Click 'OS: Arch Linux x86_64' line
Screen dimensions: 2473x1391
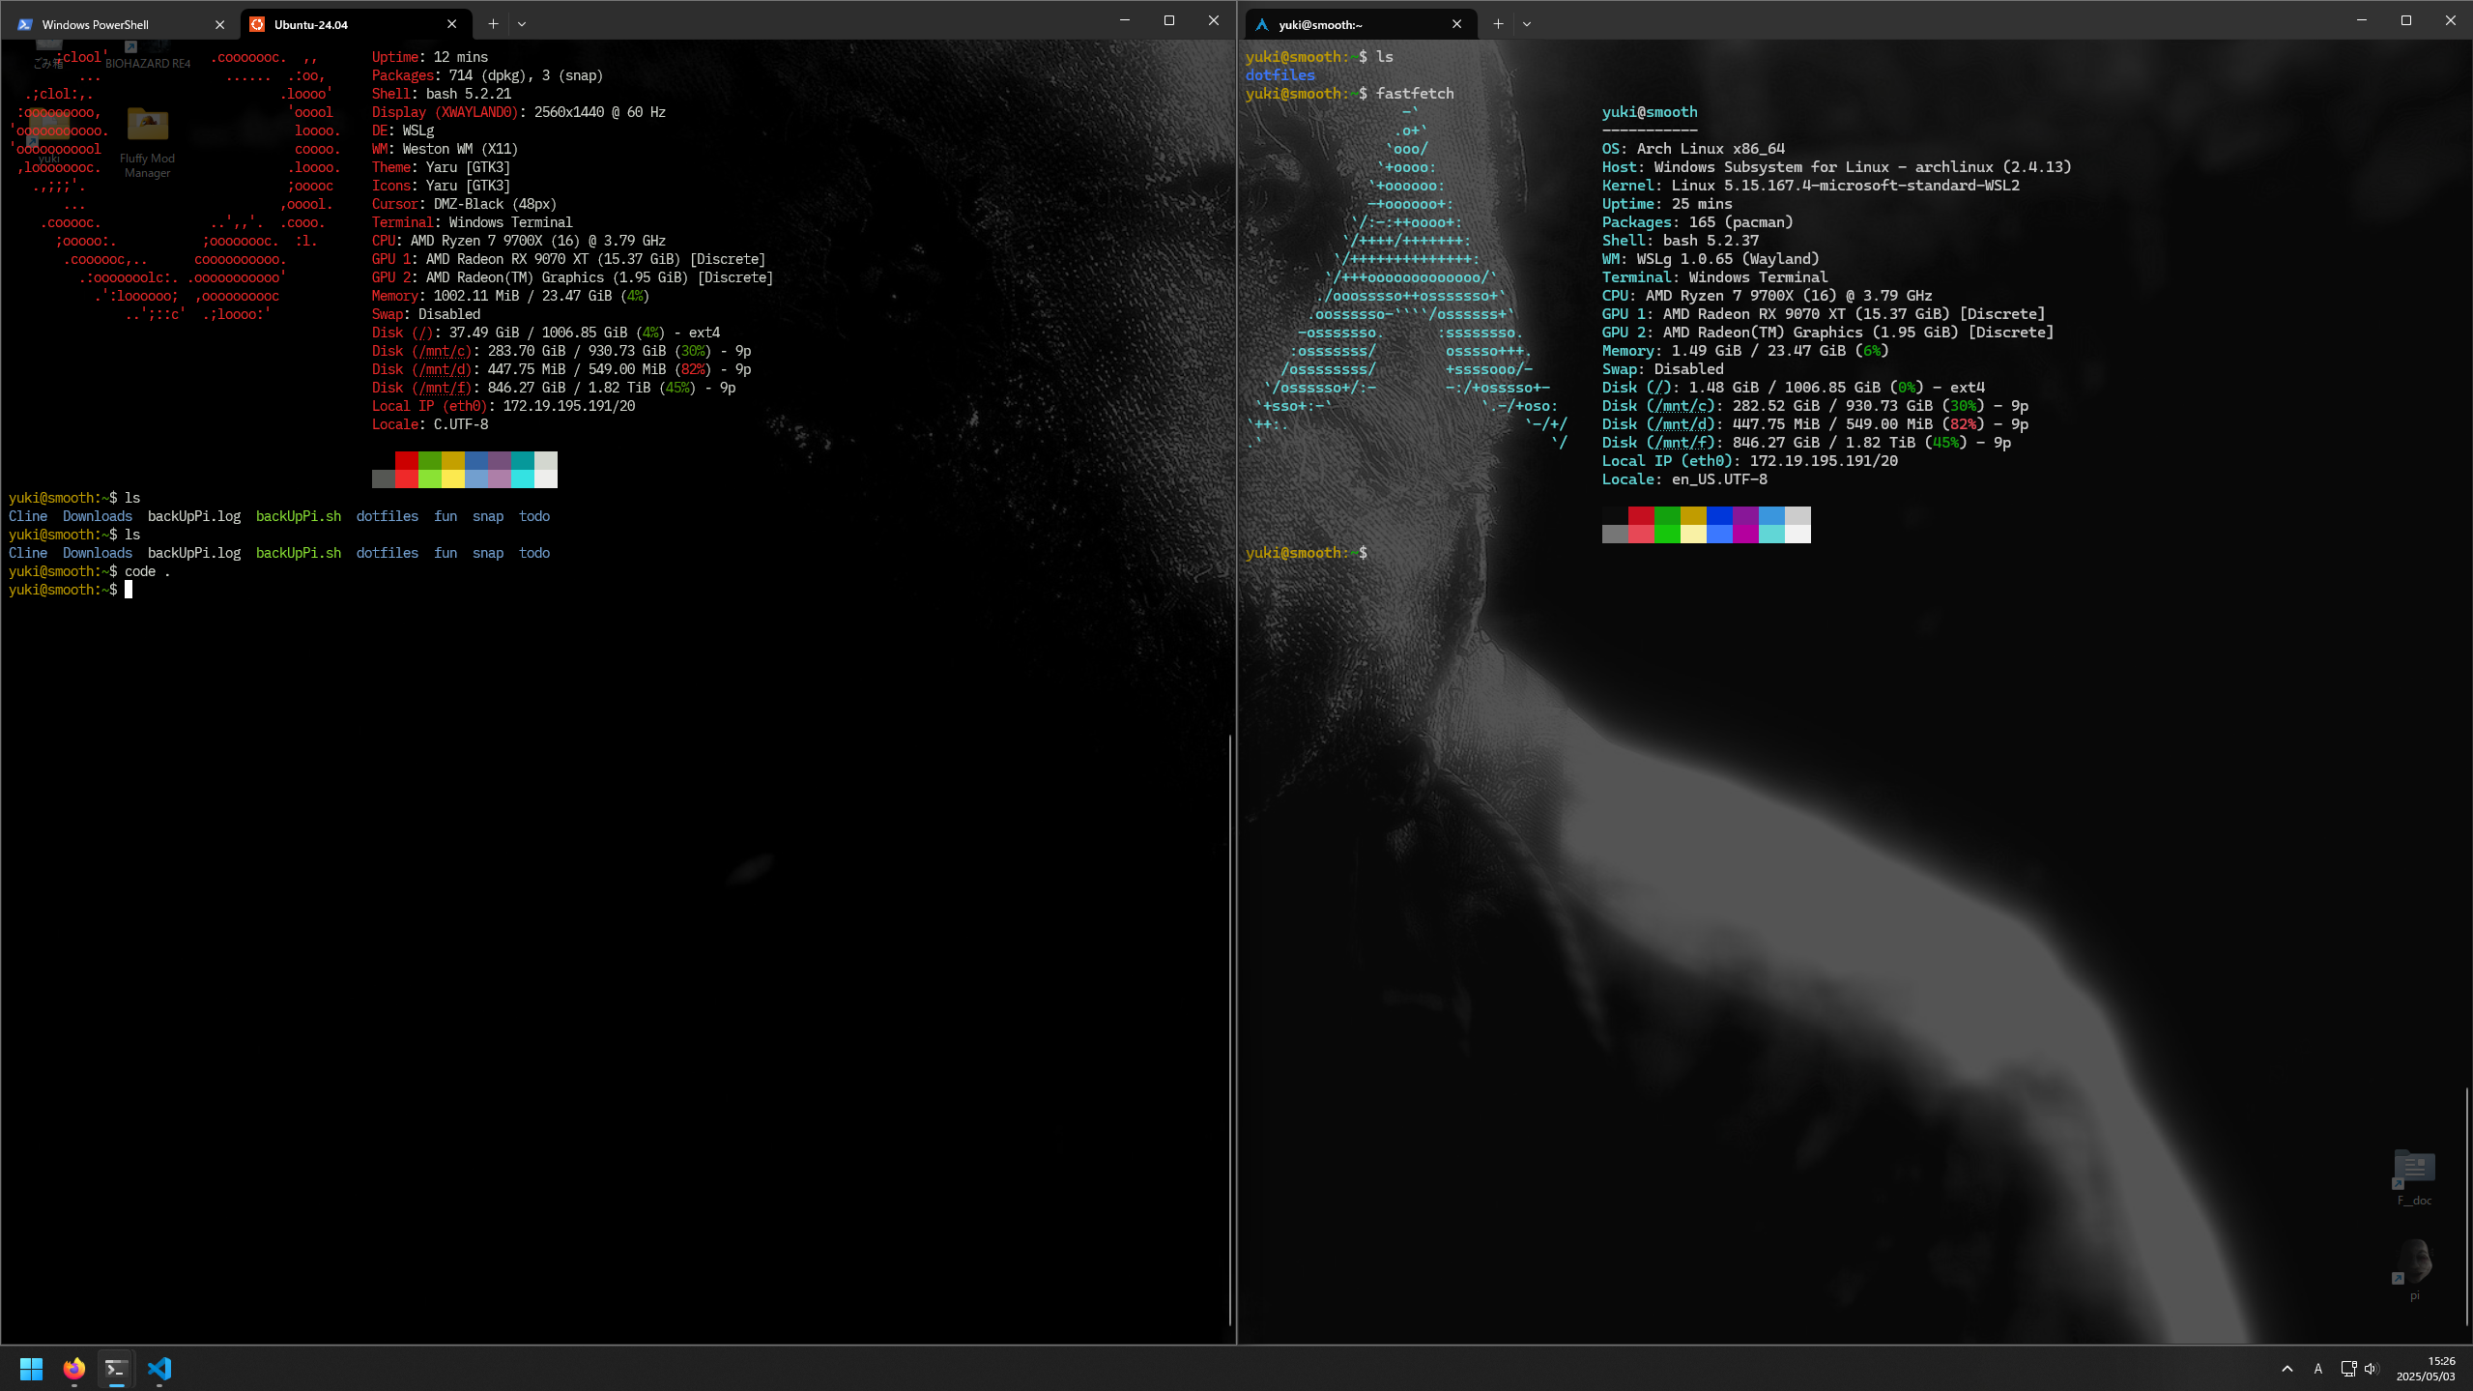1693,149
